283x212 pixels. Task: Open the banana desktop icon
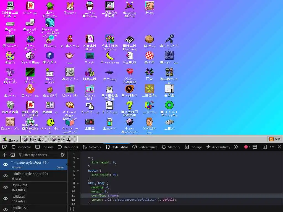click(x=109, y=56)
